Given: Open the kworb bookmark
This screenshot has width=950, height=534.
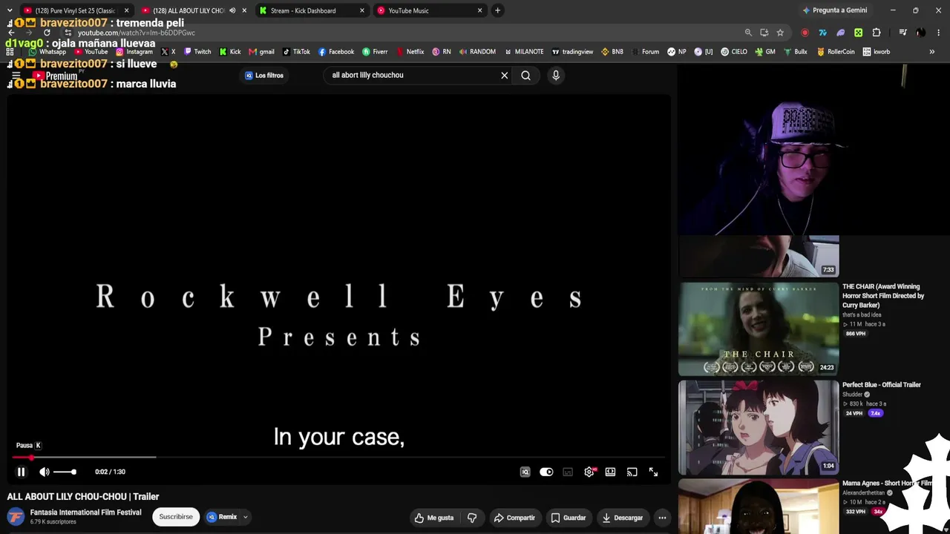Looking at the screenshot, I should coord(877,52).
